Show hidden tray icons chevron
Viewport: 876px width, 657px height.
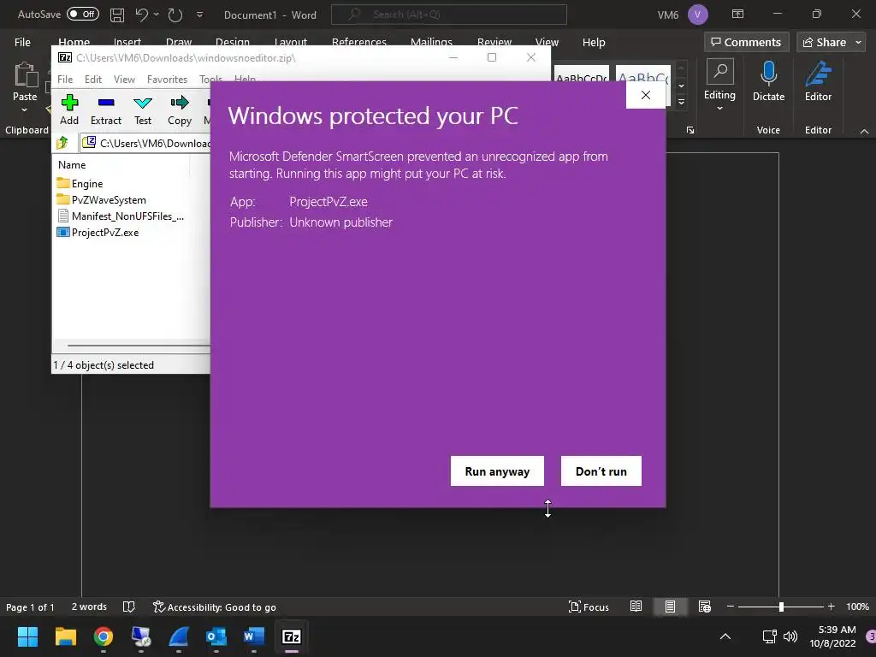coord(725,636)
